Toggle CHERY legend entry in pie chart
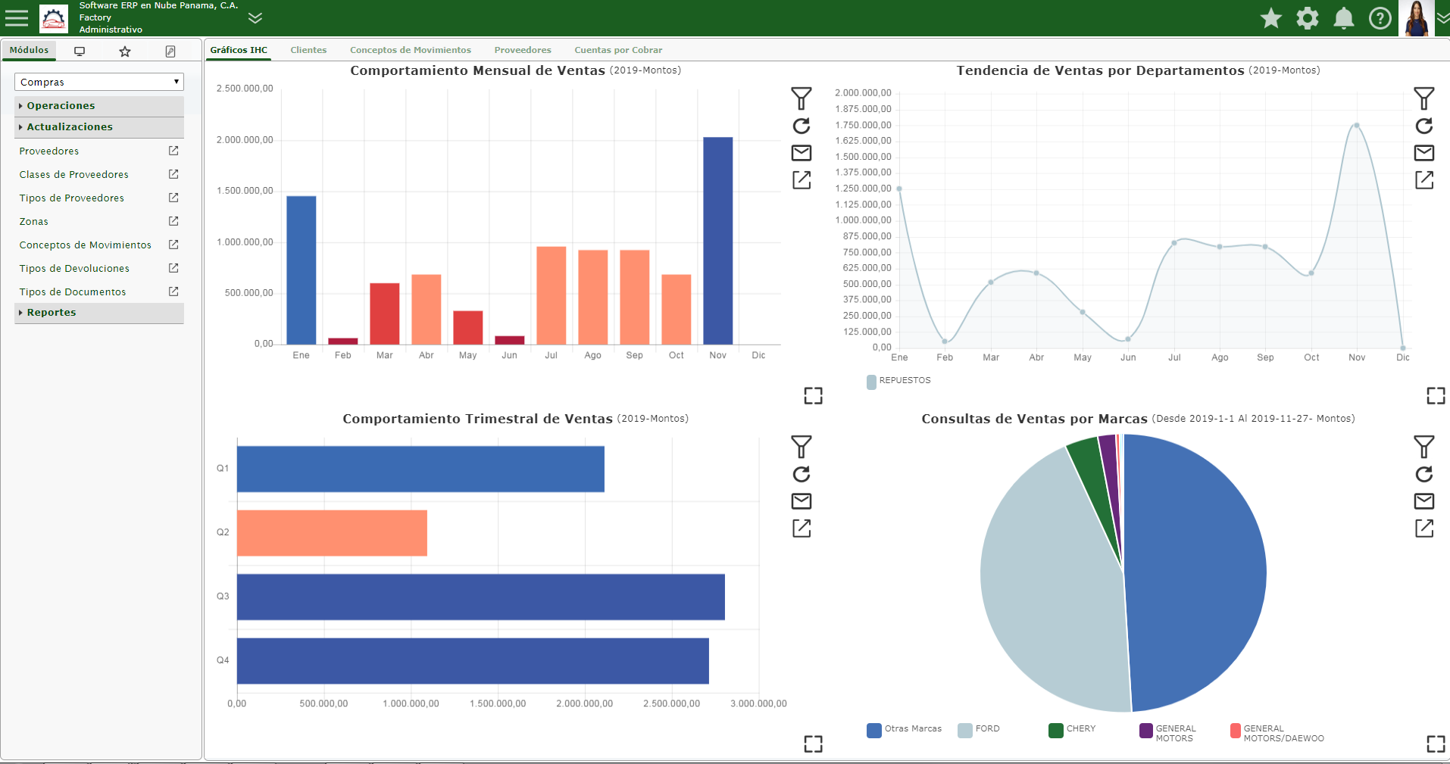Screen dimensions: 1450x764 coord(1072,729)
